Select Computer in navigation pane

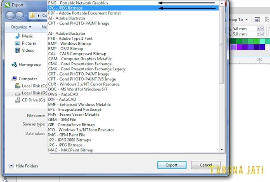(x=24, y=79)
